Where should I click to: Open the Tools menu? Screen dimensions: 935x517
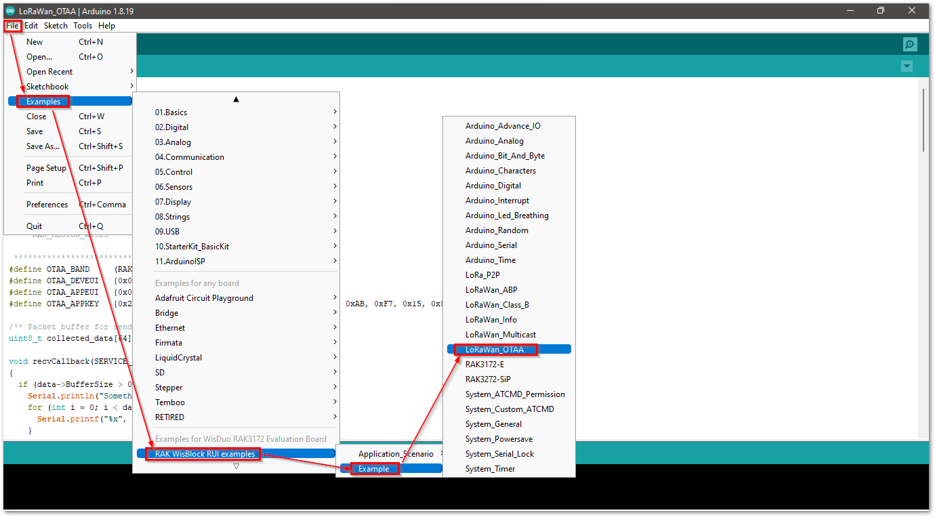pyautogui.click(x=83, y=26)
